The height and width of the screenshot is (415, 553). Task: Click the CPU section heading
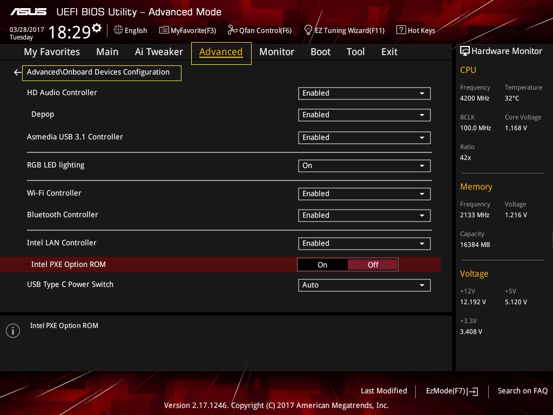468,70
